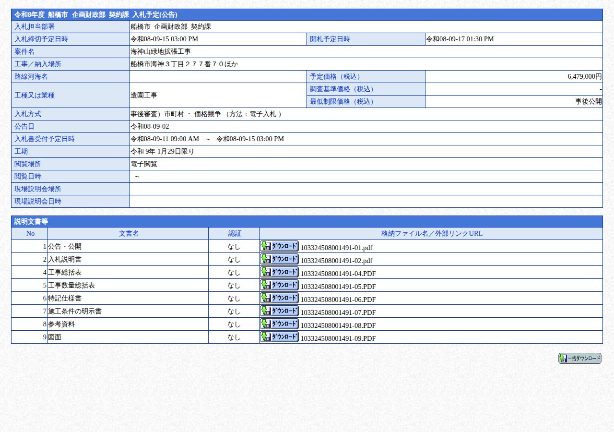614x432 pixels.
Task: Click the 電子閲覧 viewing place value
Action: pyautogui.click(x=144, y=164)
